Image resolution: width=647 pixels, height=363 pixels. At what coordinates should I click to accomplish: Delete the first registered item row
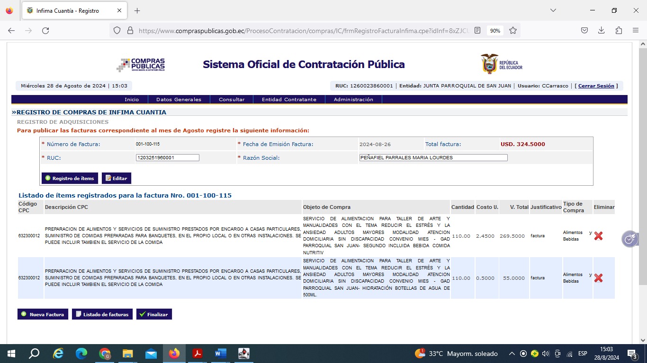[598, 236]
